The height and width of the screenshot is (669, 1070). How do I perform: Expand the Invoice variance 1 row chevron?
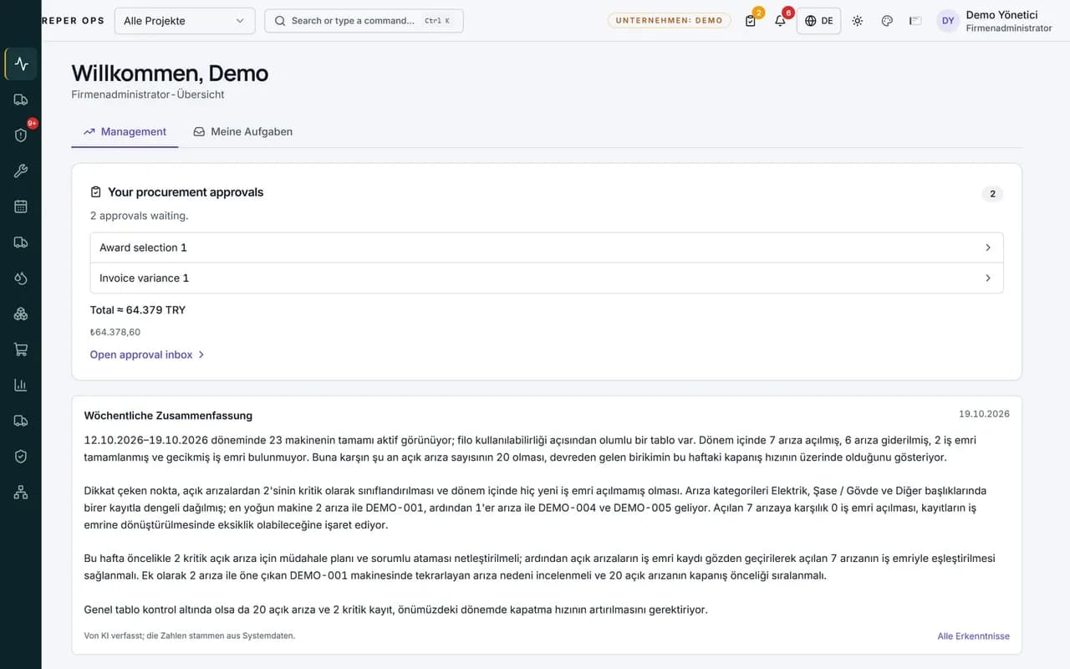(x=988, y=278)
